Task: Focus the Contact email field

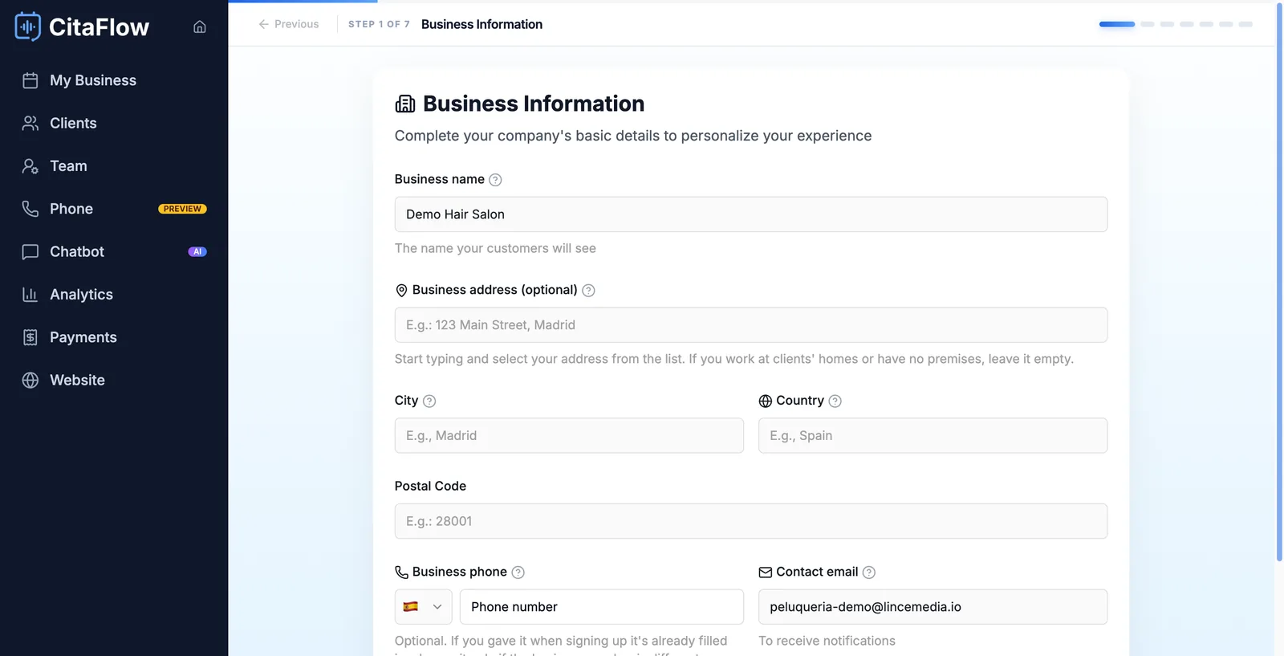Action: tap(933, 607)
